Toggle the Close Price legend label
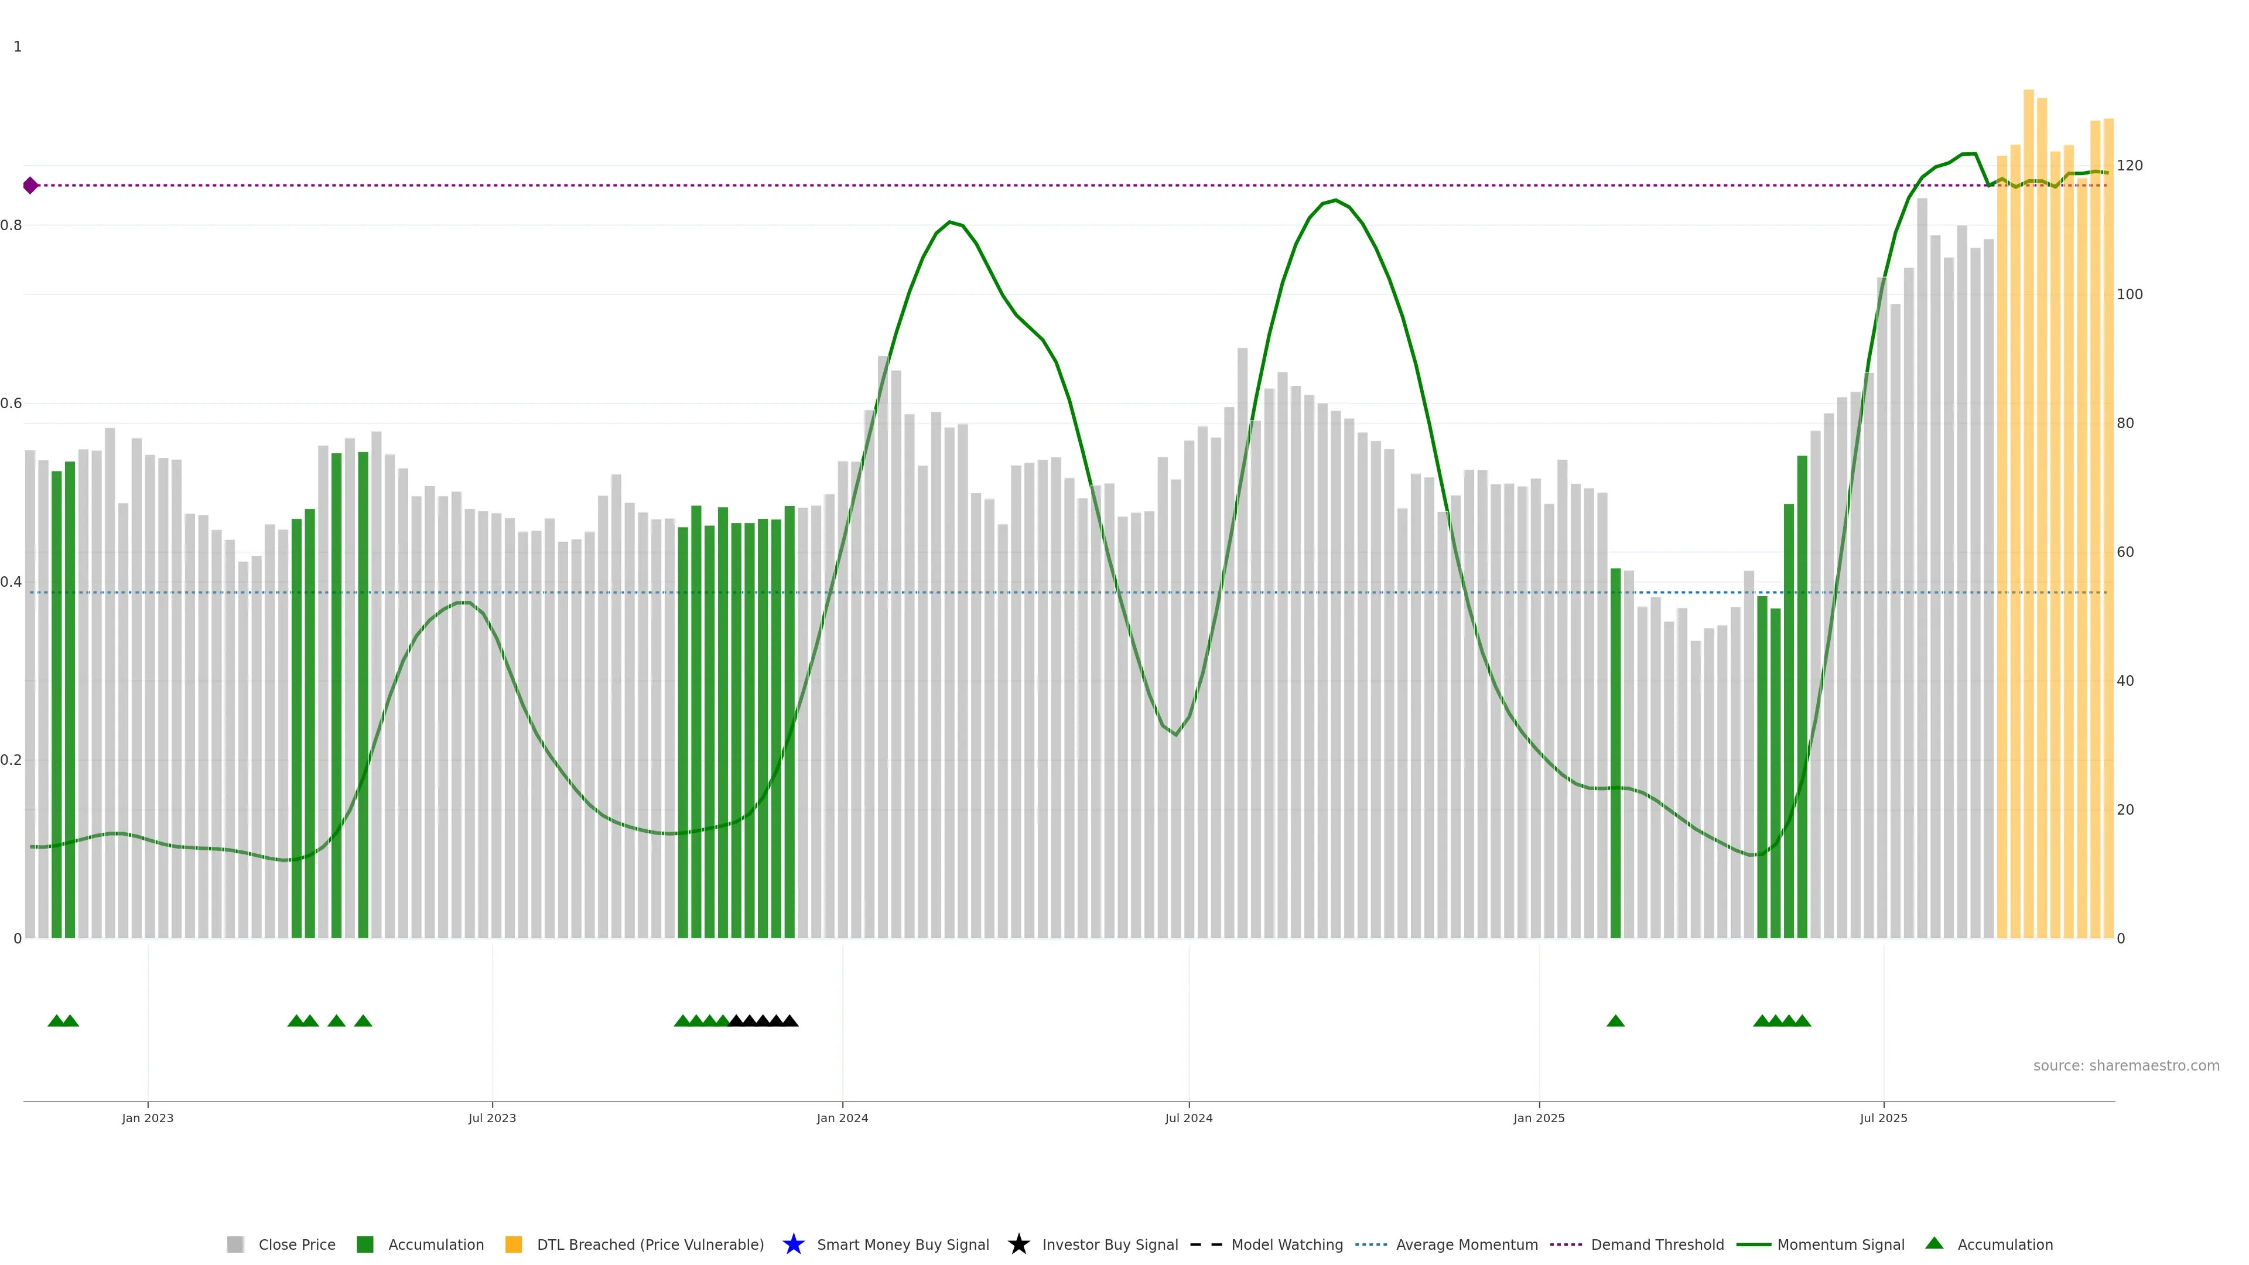 297,1244
